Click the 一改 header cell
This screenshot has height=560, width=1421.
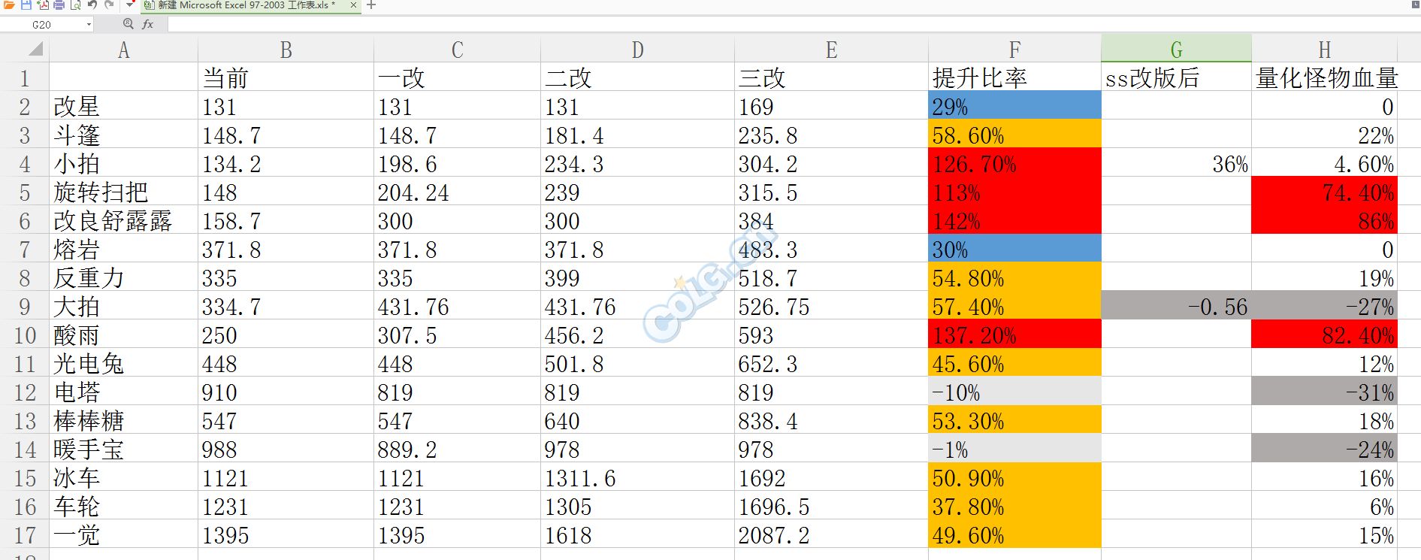pos(457,77)
